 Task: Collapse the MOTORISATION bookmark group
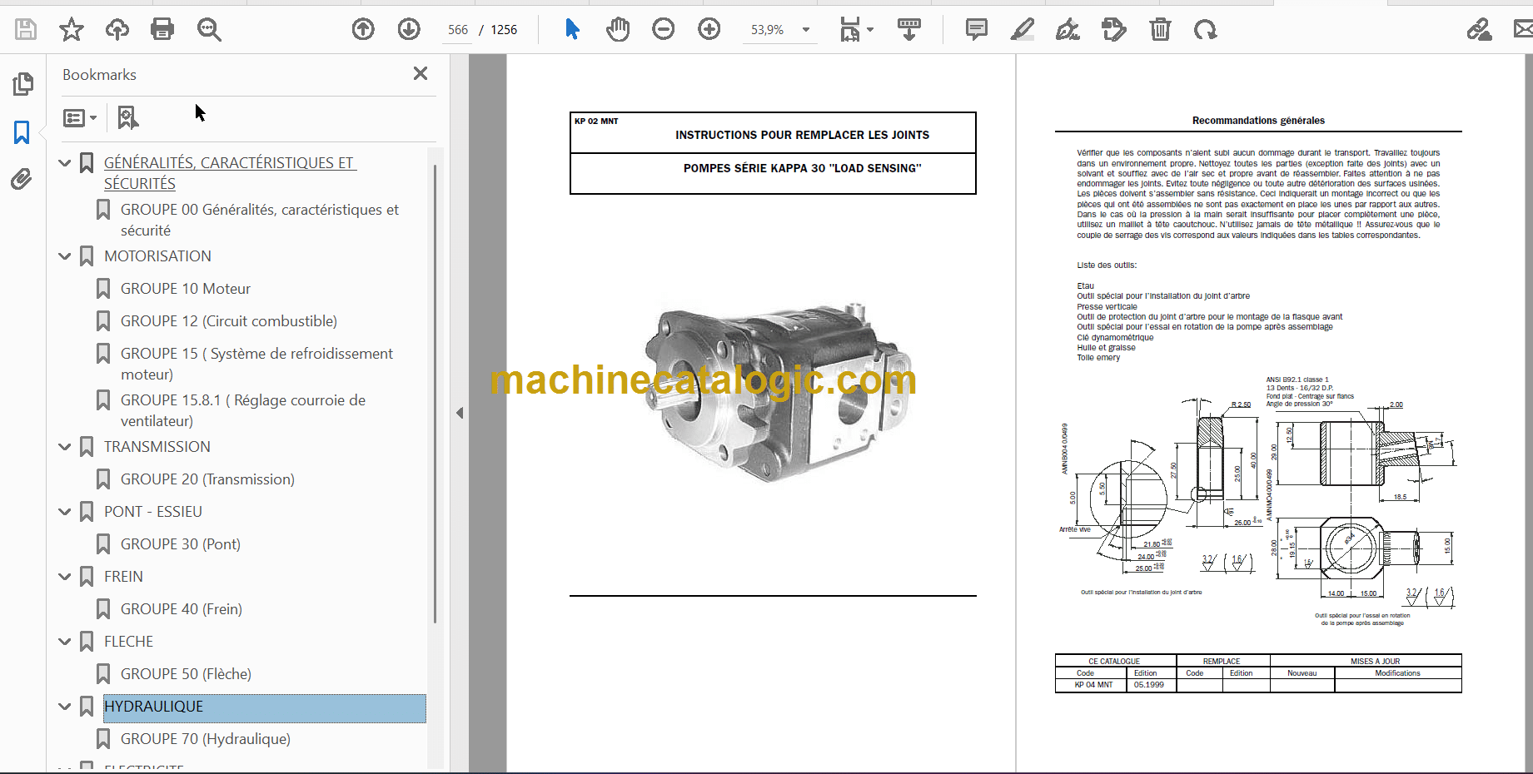pyautogui.click(x=65, y=256)
